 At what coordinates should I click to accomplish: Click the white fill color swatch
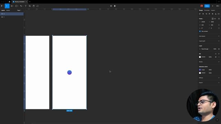(x=200, y=57)
